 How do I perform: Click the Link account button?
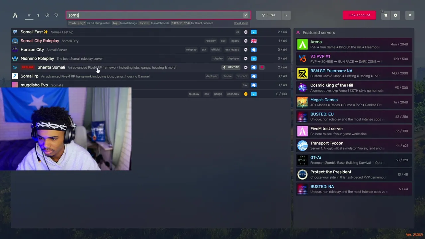[x=359, y=15]
